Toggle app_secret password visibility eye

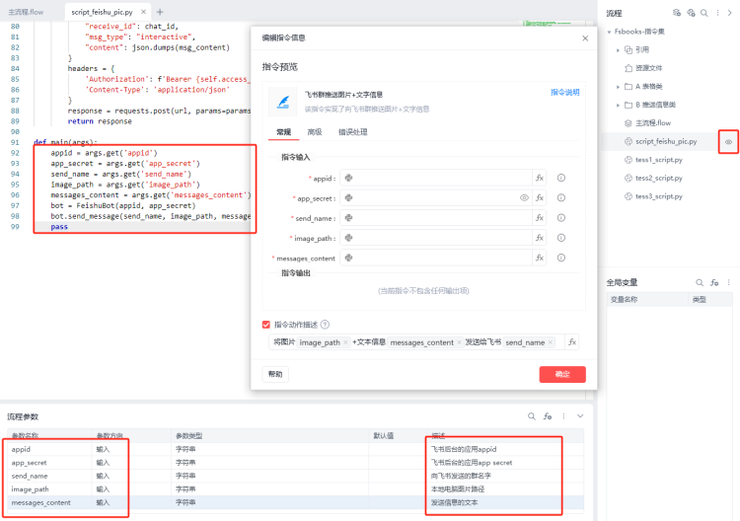(524, 197)
